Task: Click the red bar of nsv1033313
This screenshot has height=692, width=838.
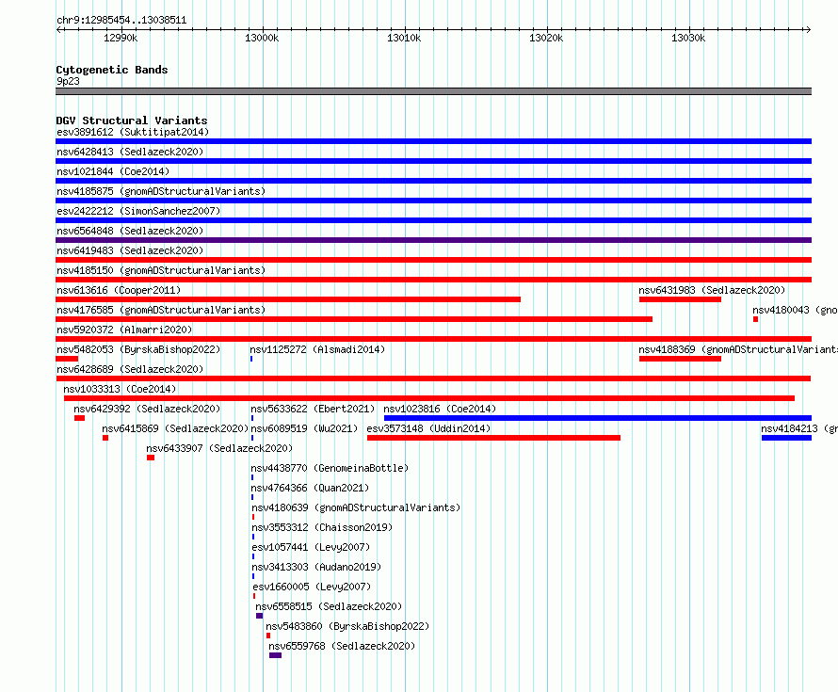Action: [429, 398]
